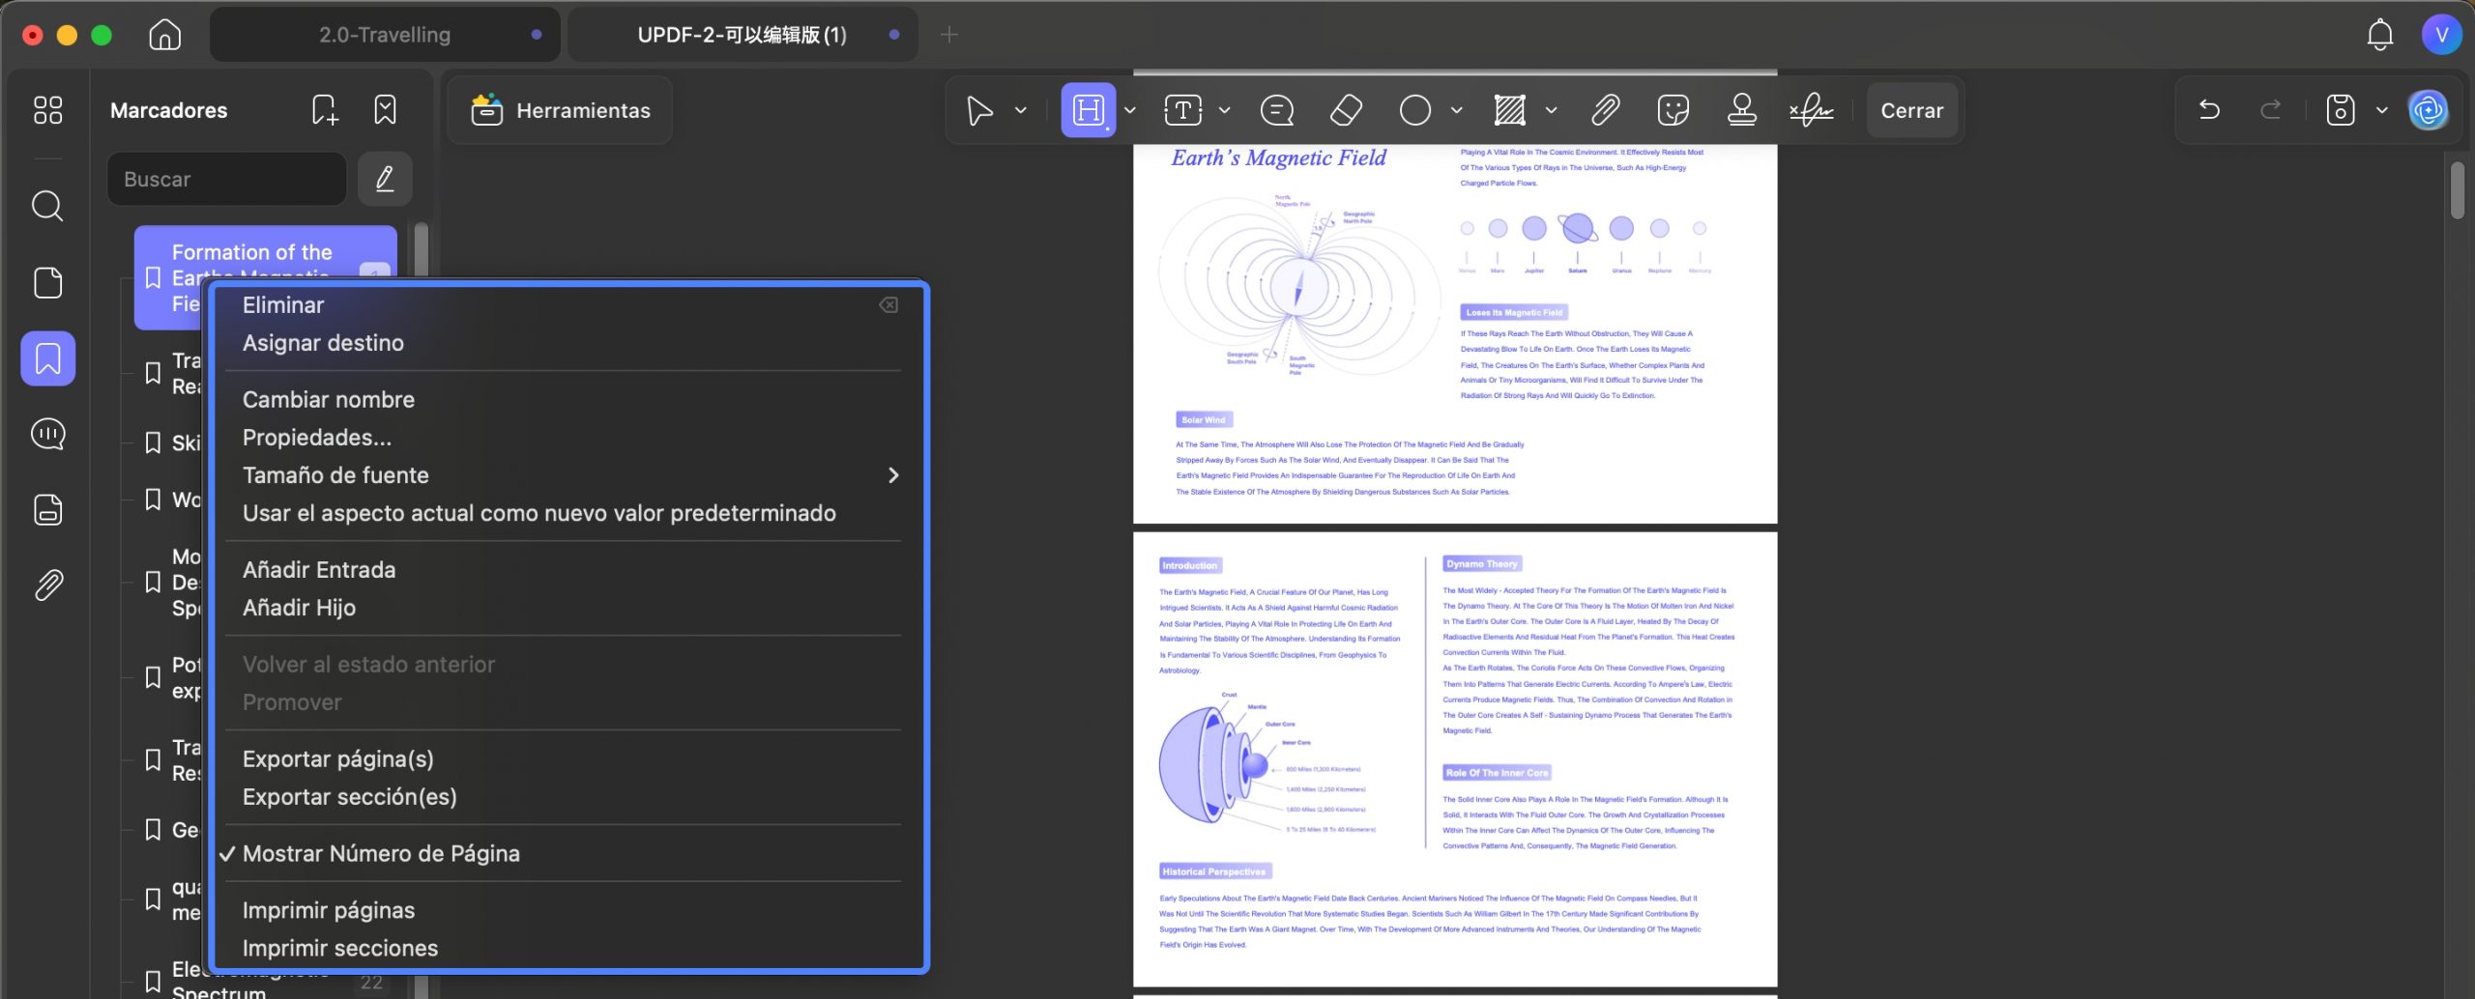Add a new bookmark icon
2475x999 pixels.
tap(326, 110)
